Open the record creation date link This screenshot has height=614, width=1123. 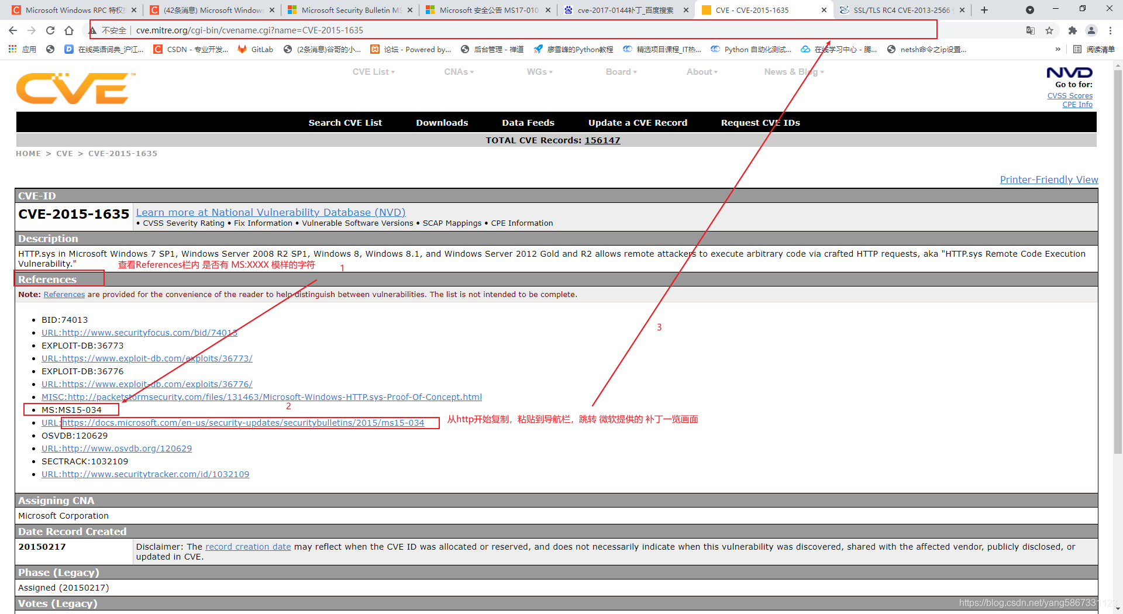click(248, 547)
